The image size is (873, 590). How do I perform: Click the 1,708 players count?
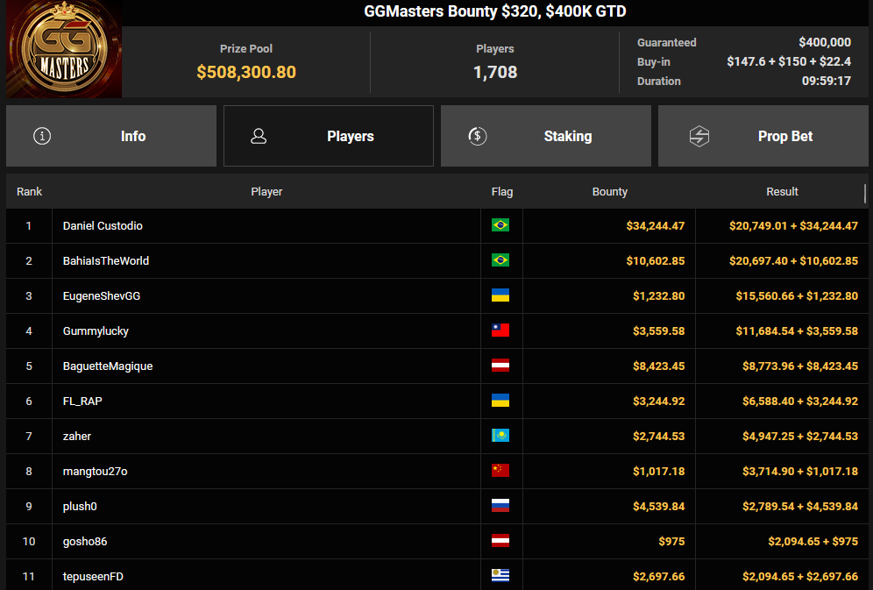coord(495,72)
